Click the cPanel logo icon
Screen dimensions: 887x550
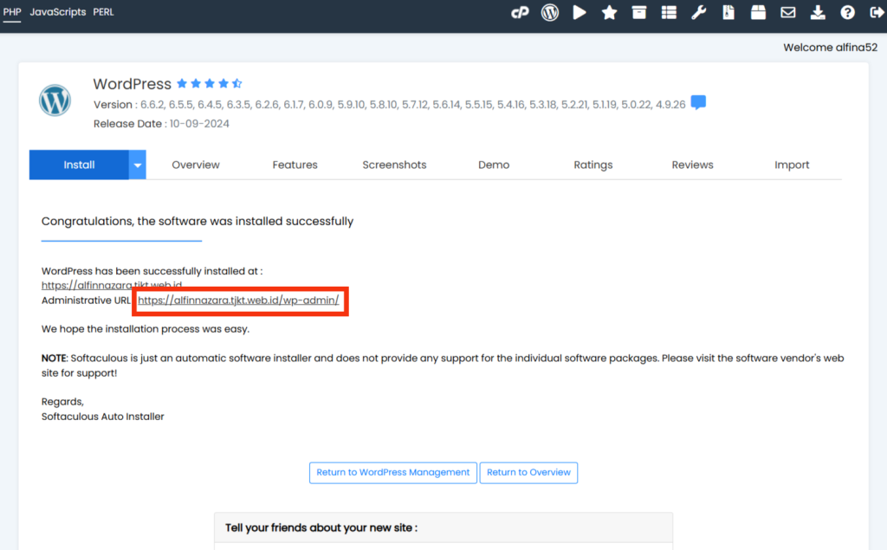(x=520, y=12)
